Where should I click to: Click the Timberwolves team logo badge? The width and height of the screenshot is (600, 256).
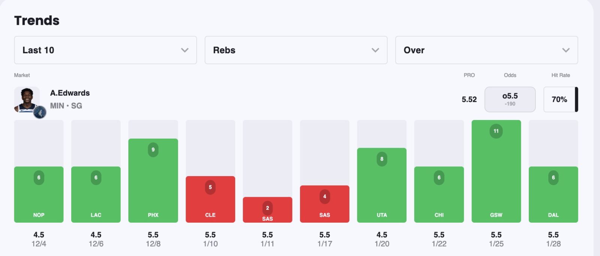click(40, 112)
